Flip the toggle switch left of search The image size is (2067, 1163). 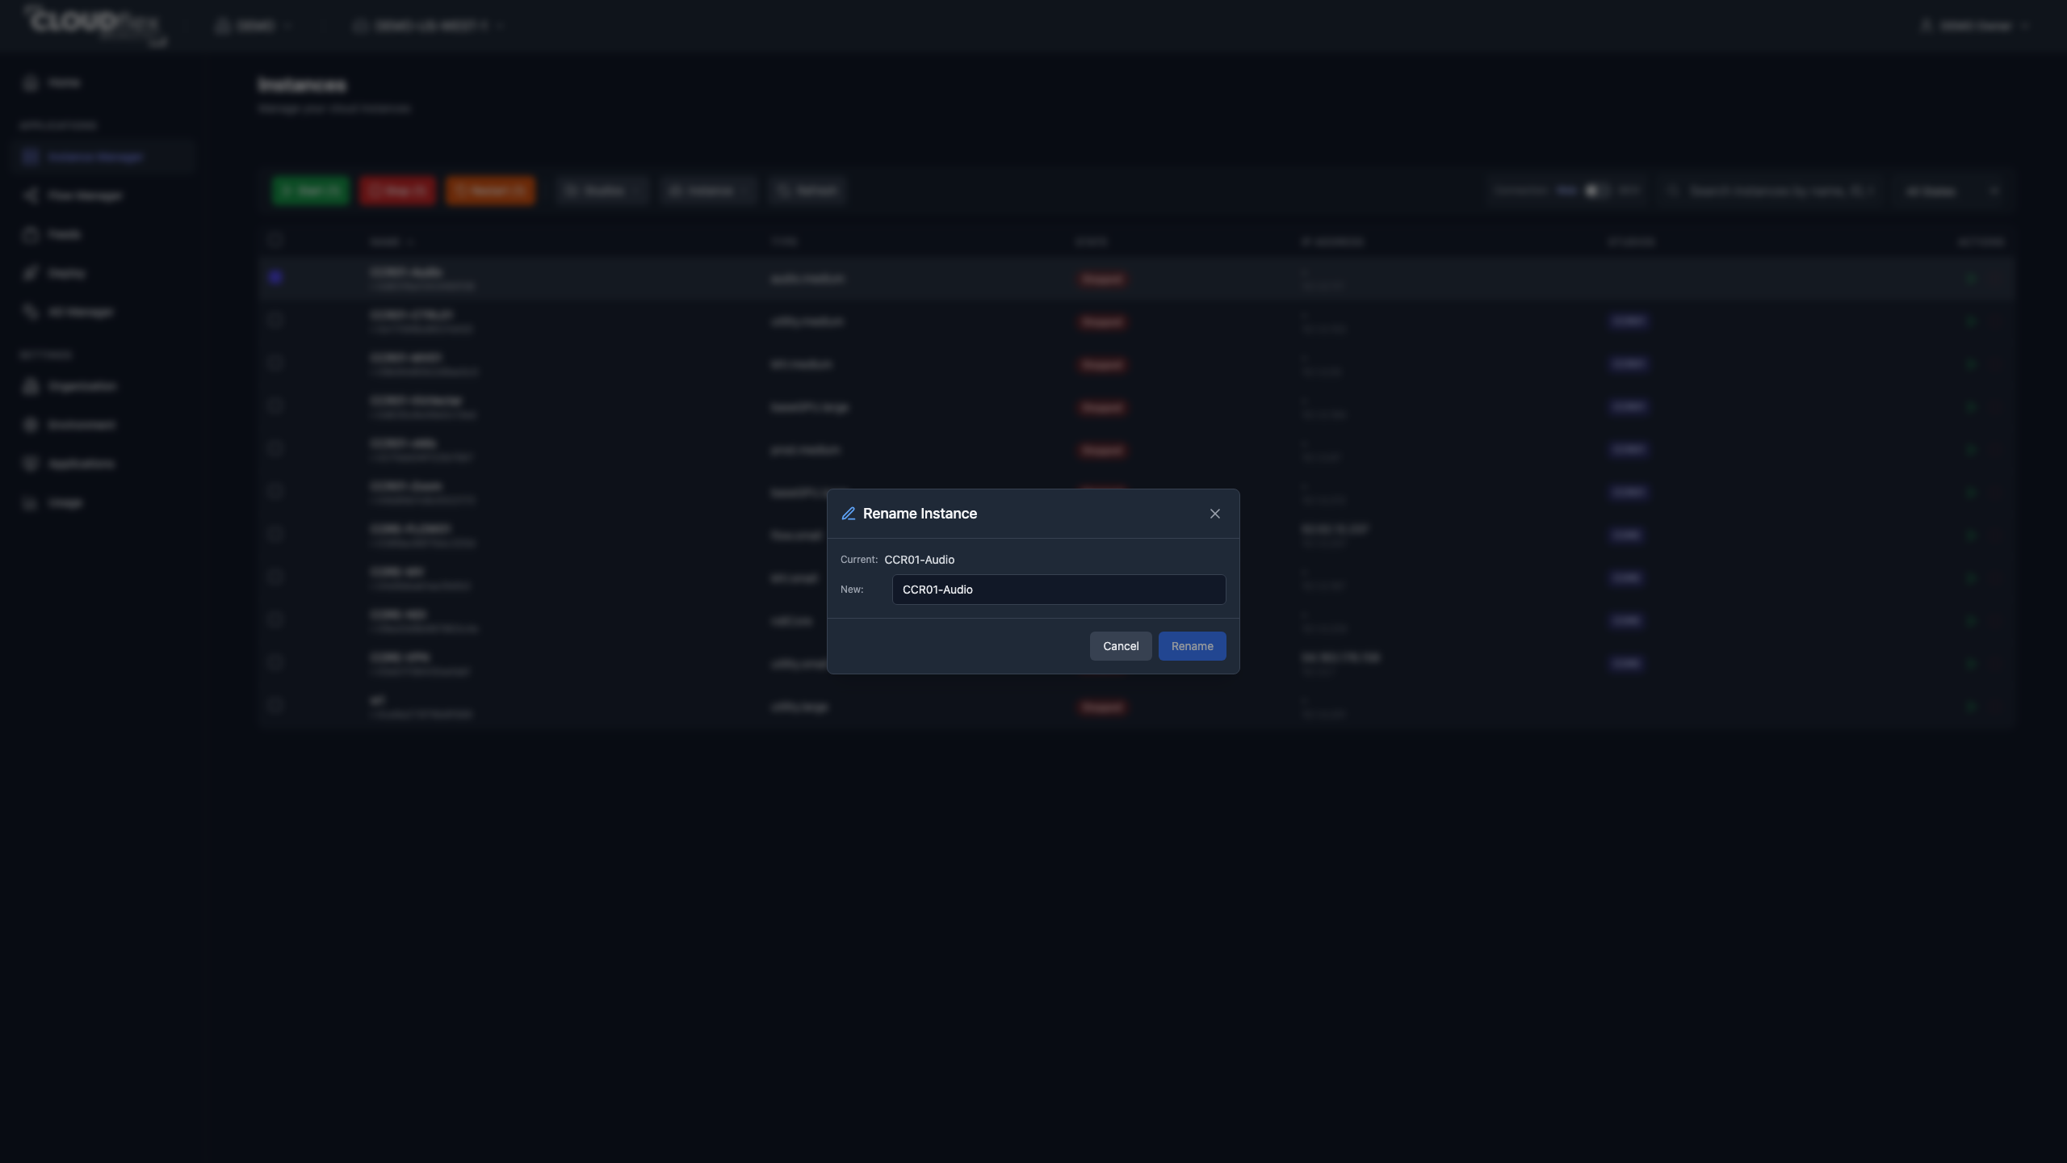[1596, 191]
